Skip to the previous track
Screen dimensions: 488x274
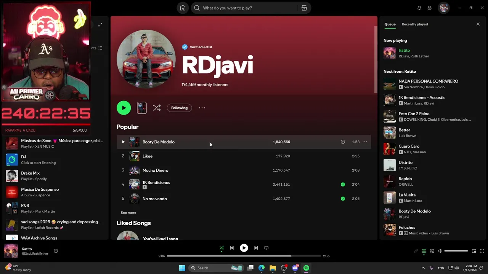point(232,248)
